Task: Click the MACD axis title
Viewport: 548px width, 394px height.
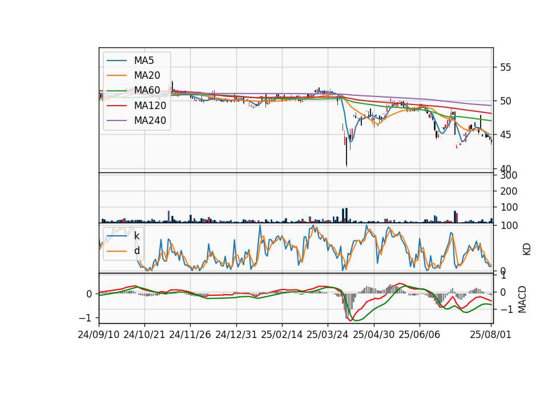Action: tap(522, 299)
